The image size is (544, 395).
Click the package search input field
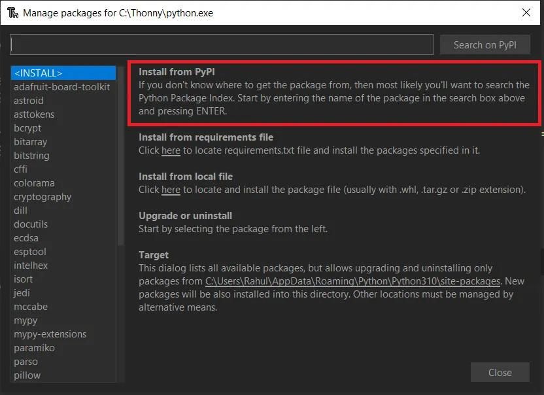pyautogui.click(x=222, y=44)
